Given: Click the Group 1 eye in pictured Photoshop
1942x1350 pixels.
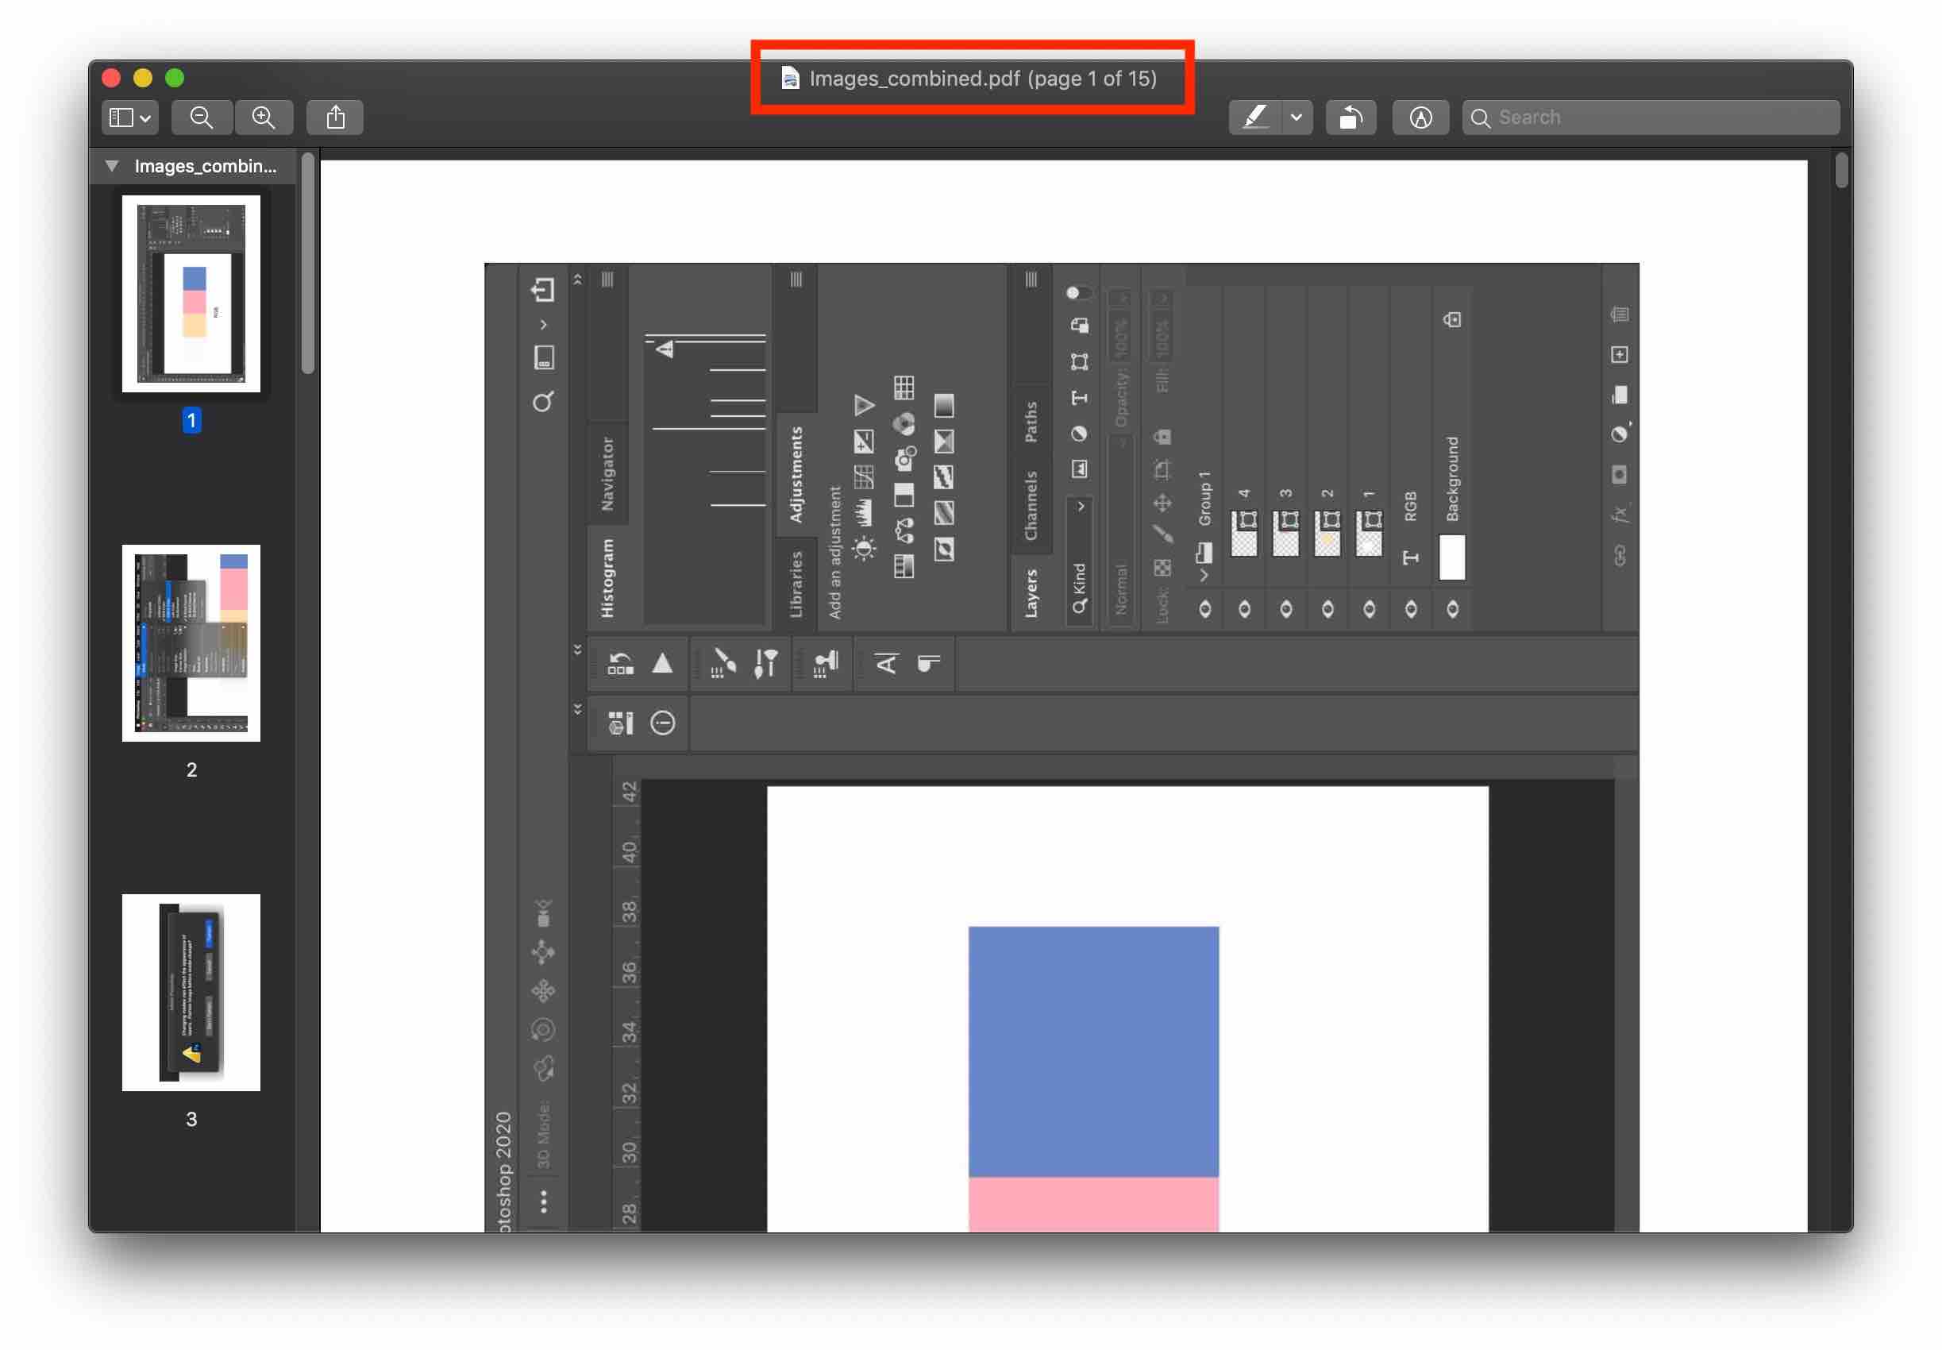Looking at the screenshot, I should [x=1204, y=609].
